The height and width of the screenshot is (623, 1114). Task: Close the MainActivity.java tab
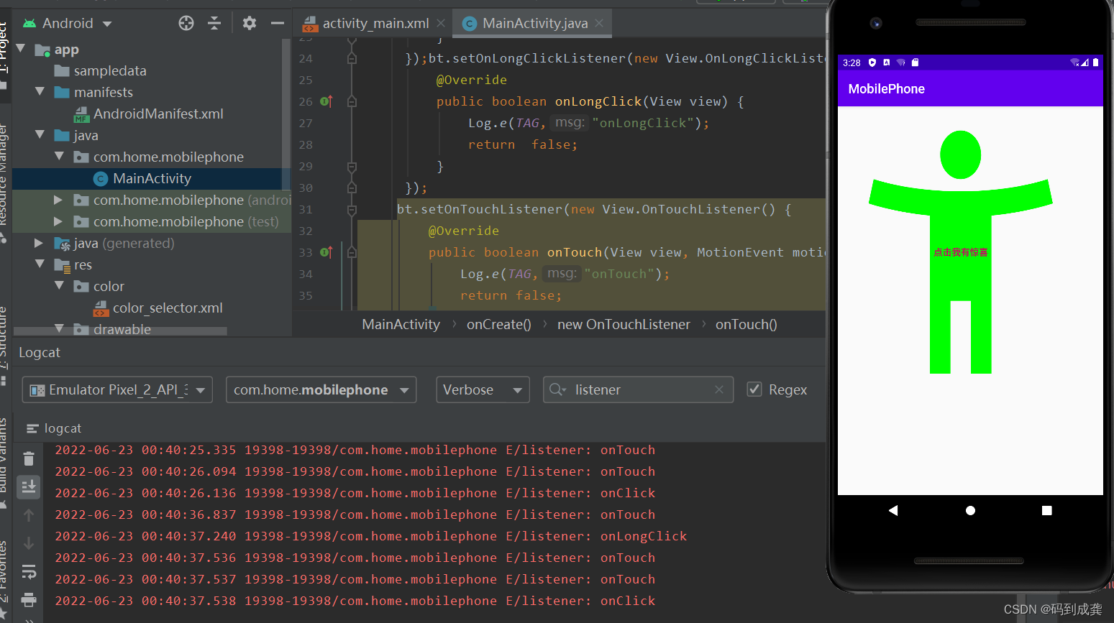(x=599, y=23)
